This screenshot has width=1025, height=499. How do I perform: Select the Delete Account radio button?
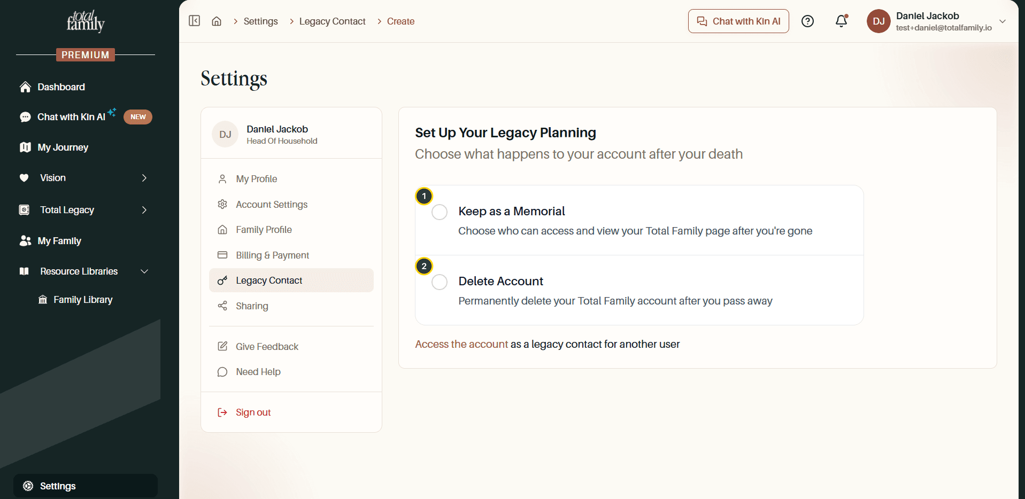(x=440, y=282)
